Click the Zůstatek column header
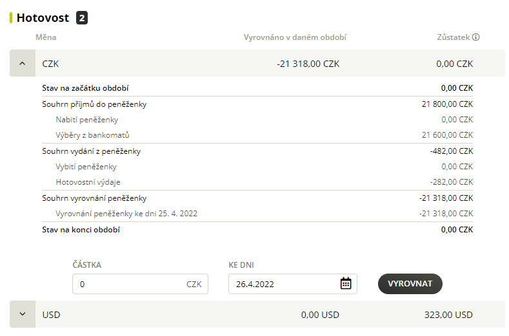 tap(454, 37)
